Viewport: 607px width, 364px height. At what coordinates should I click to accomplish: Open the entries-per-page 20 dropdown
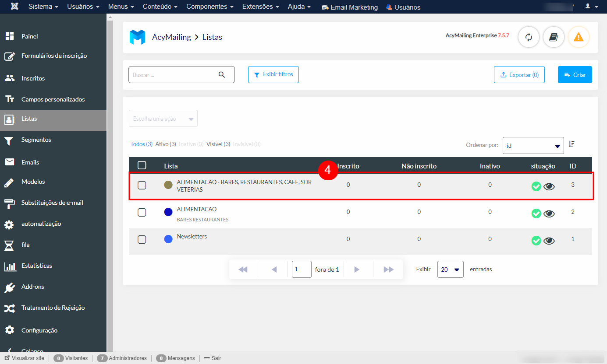tap(450, 269)
